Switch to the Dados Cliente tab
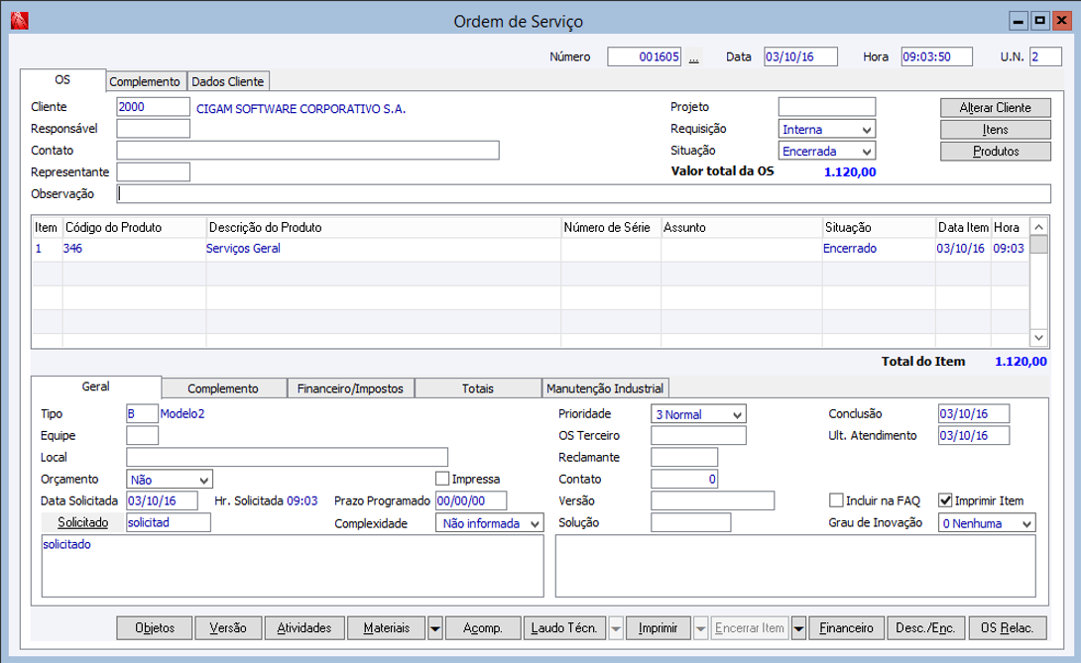This screenshot has width=1081, height=663. point(228,82)
